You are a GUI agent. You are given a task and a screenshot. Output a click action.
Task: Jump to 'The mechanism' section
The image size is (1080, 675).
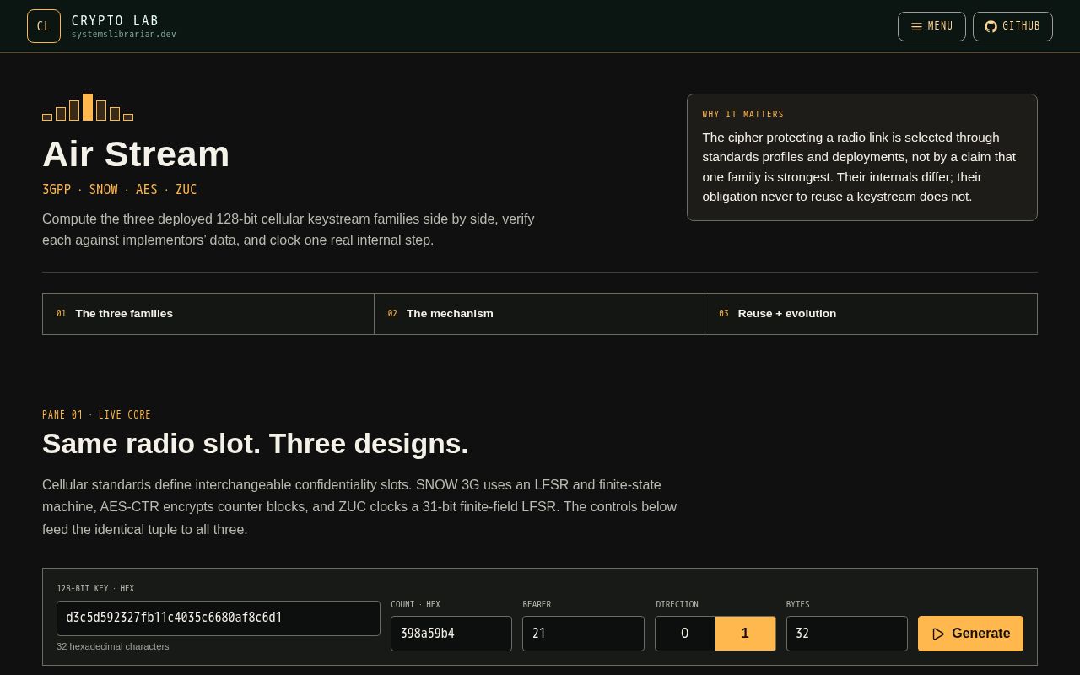539,314
